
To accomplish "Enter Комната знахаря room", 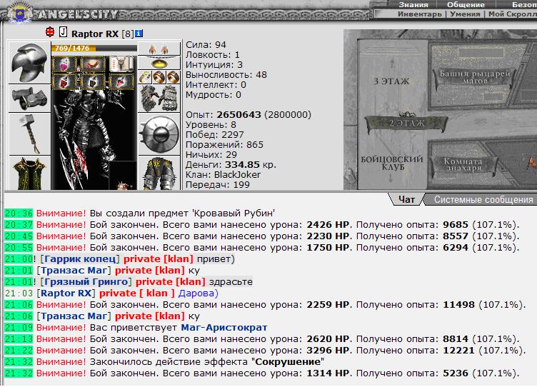I will (463, 164).
